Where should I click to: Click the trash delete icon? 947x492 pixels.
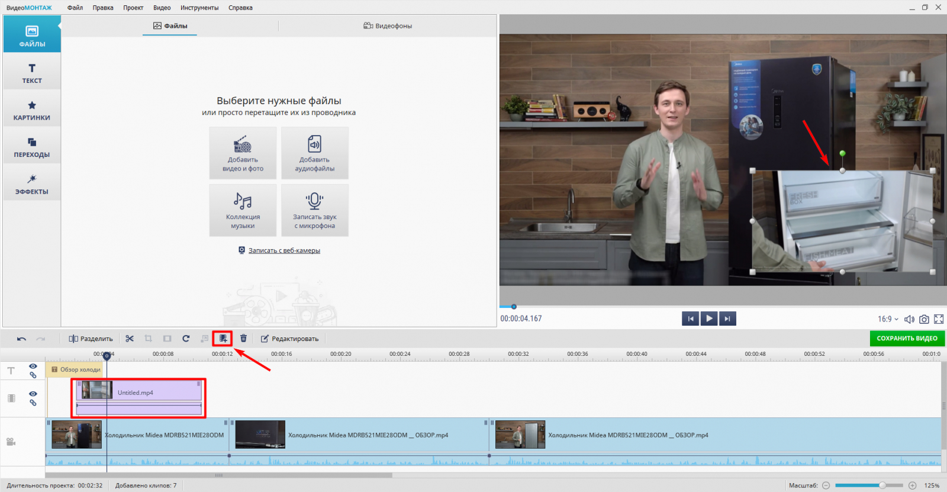click(x=243, y=339)
